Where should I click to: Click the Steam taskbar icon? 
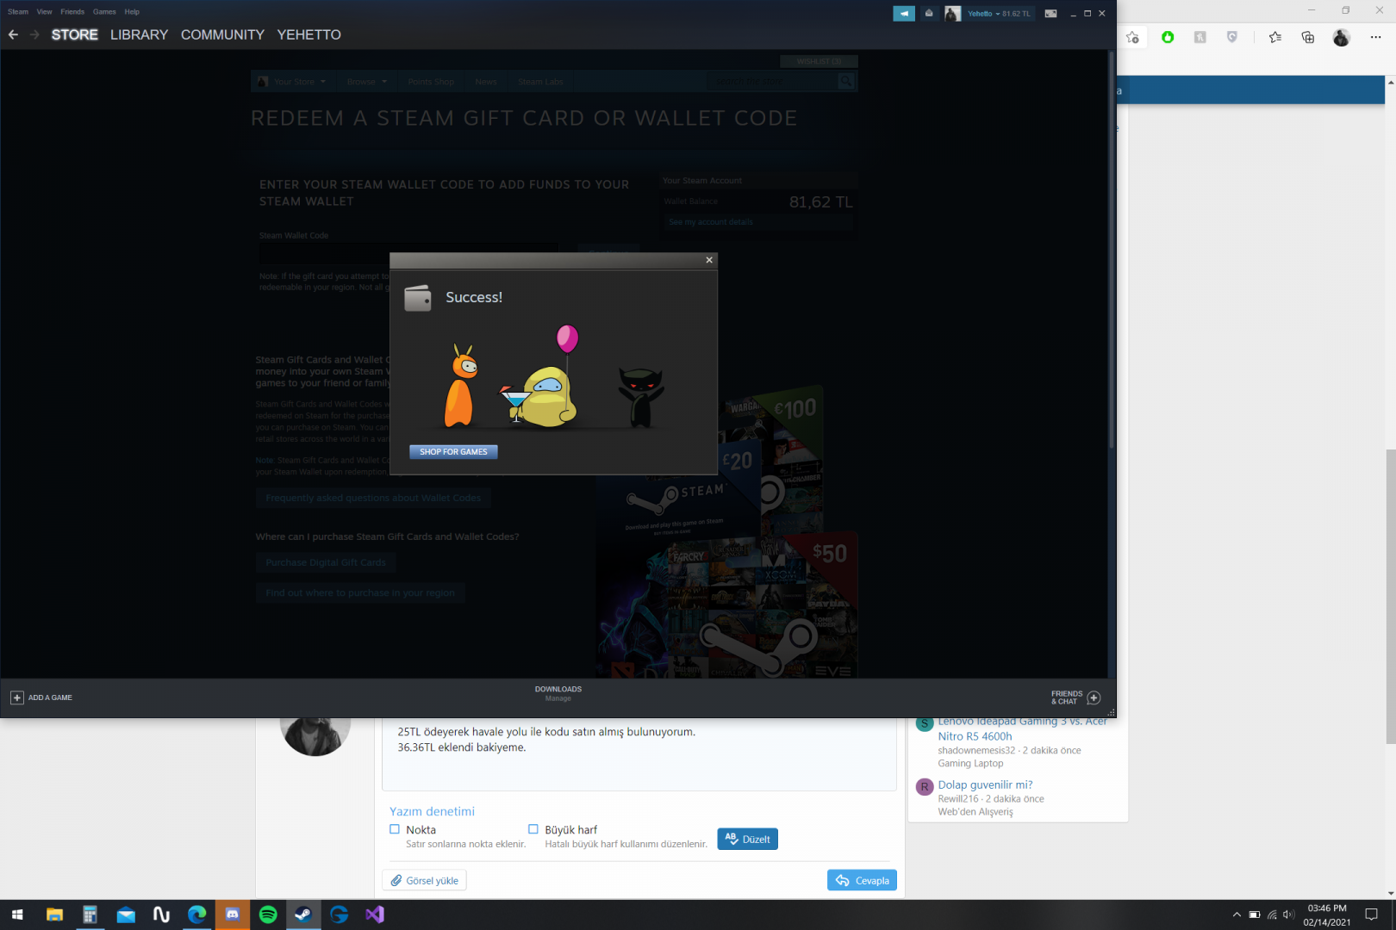point(303,914)
